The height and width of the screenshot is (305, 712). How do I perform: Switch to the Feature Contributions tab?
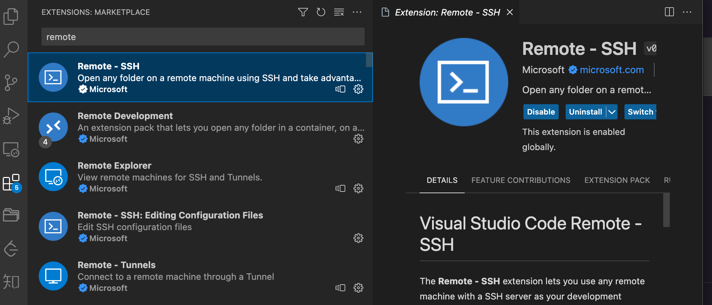click(x=521, y=180)
